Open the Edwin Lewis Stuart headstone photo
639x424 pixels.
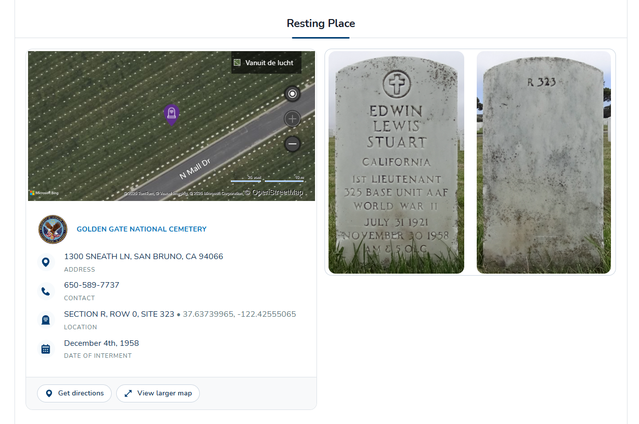(396, 162)
